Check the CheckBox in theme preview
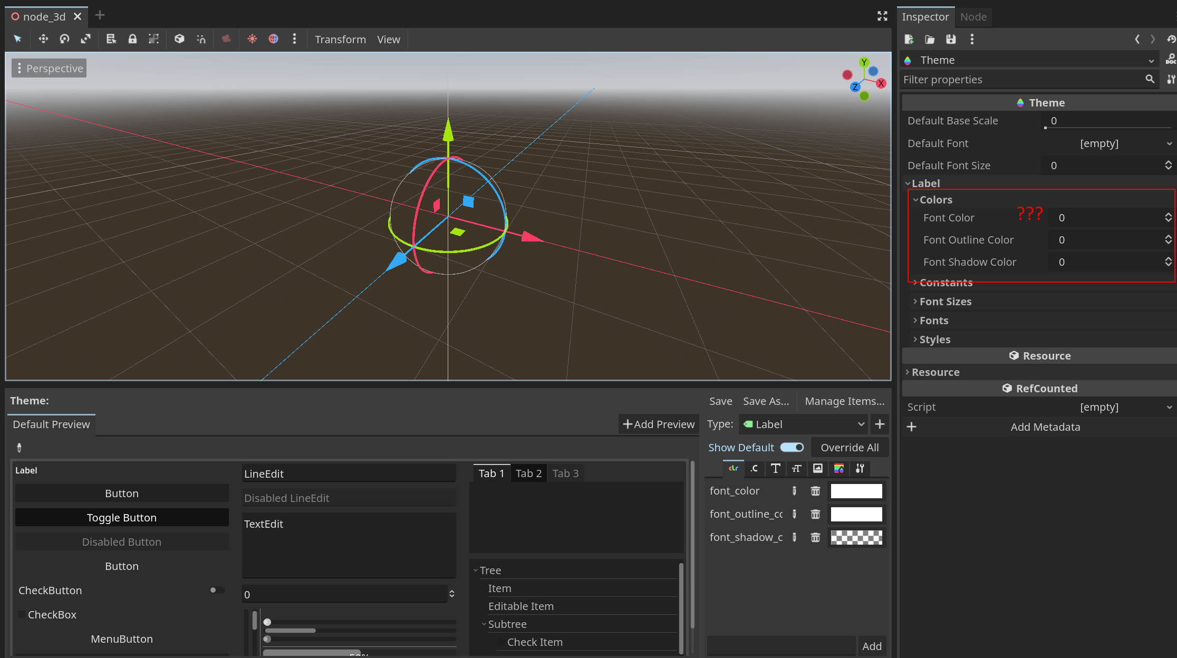 (x=22, y=615)
